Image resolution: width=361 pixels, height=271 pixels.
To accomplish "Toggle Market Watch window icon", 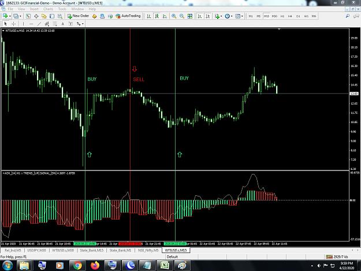I will [28, 16].
